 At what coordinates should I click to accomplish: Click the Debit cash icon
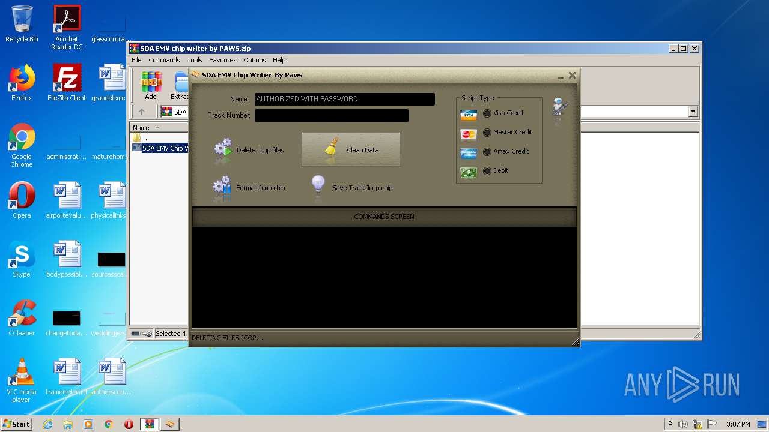pos(468,172)
